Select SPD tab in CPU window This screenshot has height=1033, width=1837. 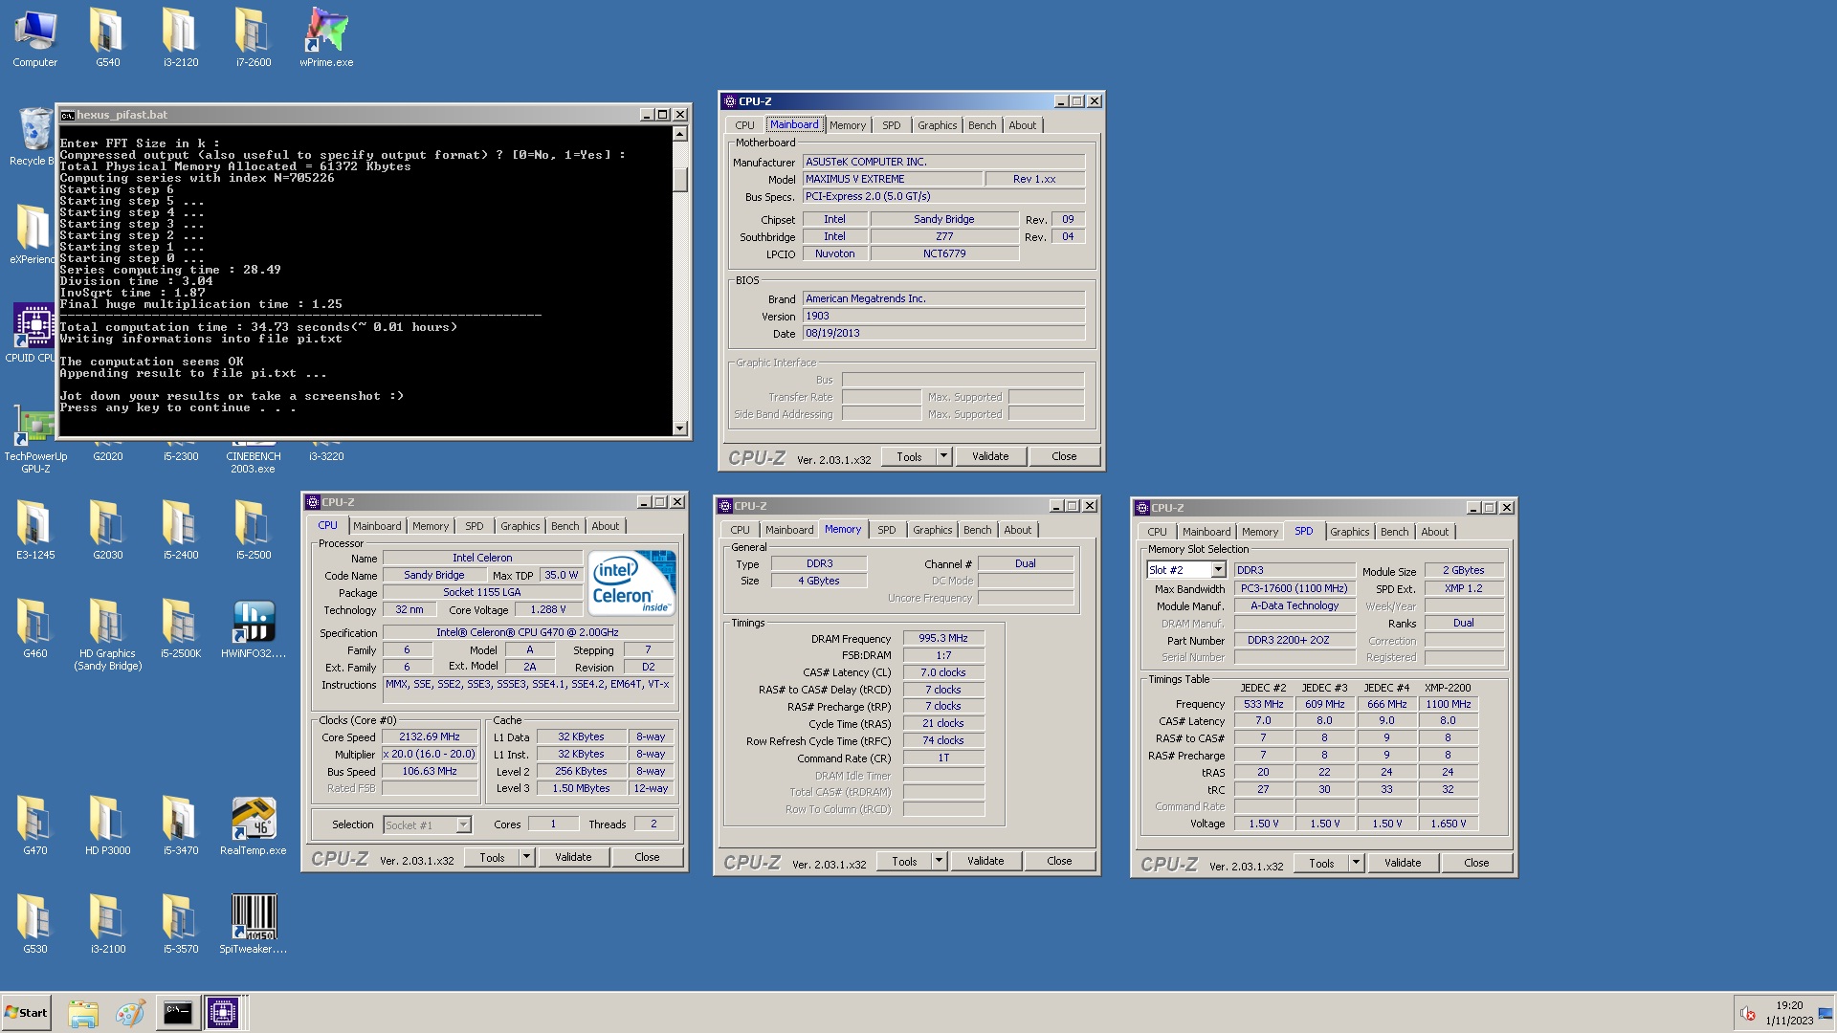[x=474, y=526]
